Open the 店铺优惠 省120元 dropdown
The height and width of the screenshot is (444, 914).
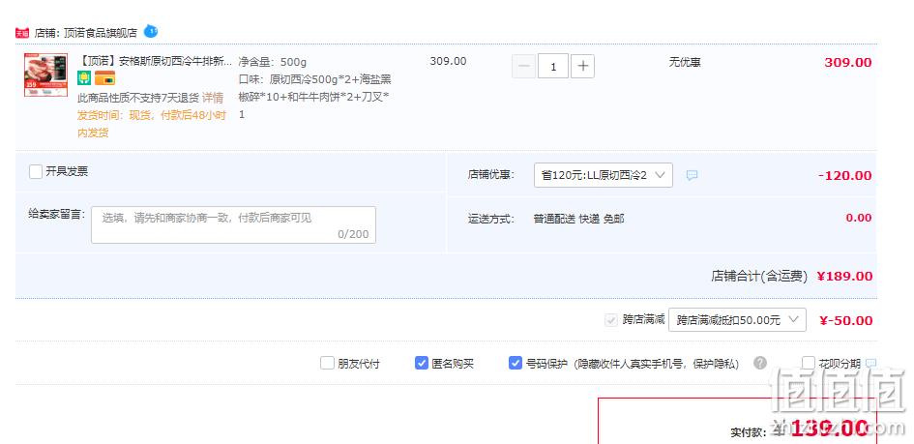pos(604,175)
